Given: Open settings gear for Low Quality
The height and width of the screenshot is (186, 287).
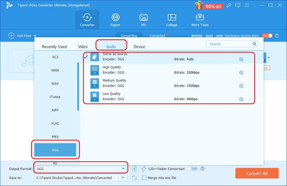Looking at the screenshot, I should (241, 99).
